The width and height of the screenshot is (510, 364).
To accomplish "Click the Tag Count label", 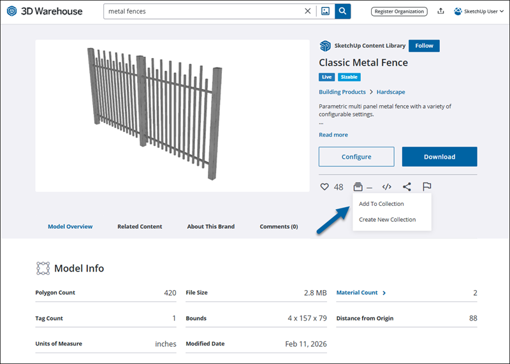I will (x=49, y=318).
